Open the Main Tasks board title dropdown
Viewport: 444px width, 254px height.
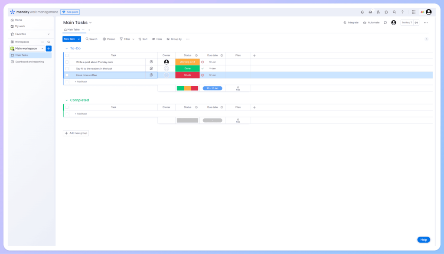[x=91, y=23]
